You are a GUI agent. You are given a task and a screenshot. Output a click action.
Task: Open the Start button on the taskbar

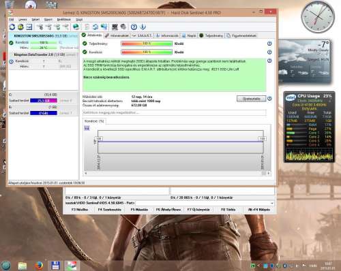click(x=6, y=265)
